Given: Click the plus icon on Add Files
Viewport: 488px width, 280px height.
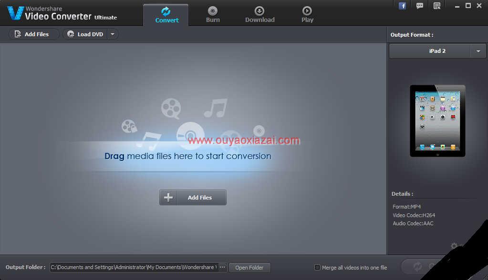Looking at the screenshot, I should pyautogui.click(x=168, y=197).
